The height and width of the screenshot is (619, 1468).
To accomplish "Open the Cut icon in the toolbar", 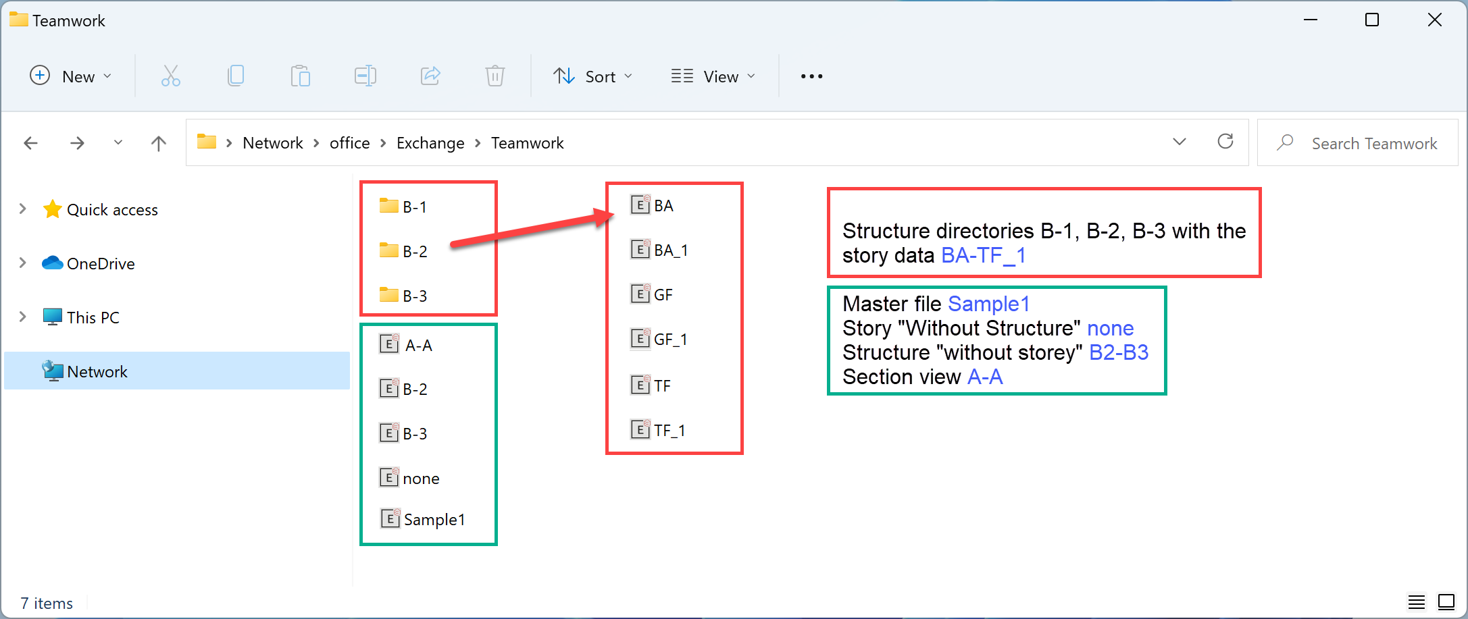I will (x=170, y=76).
